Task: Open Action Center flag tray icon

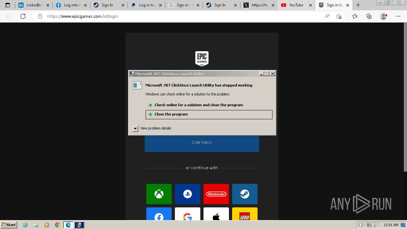Action: (x=377, y=225)
